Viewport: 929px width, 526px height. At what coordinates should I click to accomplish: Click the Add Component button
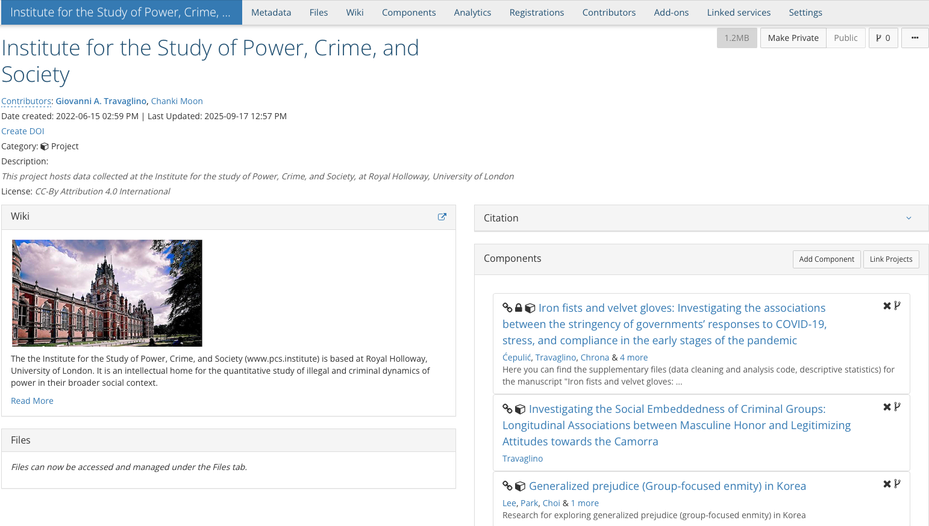point(826,259)
